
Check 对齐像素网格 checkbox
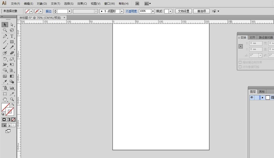tap(240, 67)
